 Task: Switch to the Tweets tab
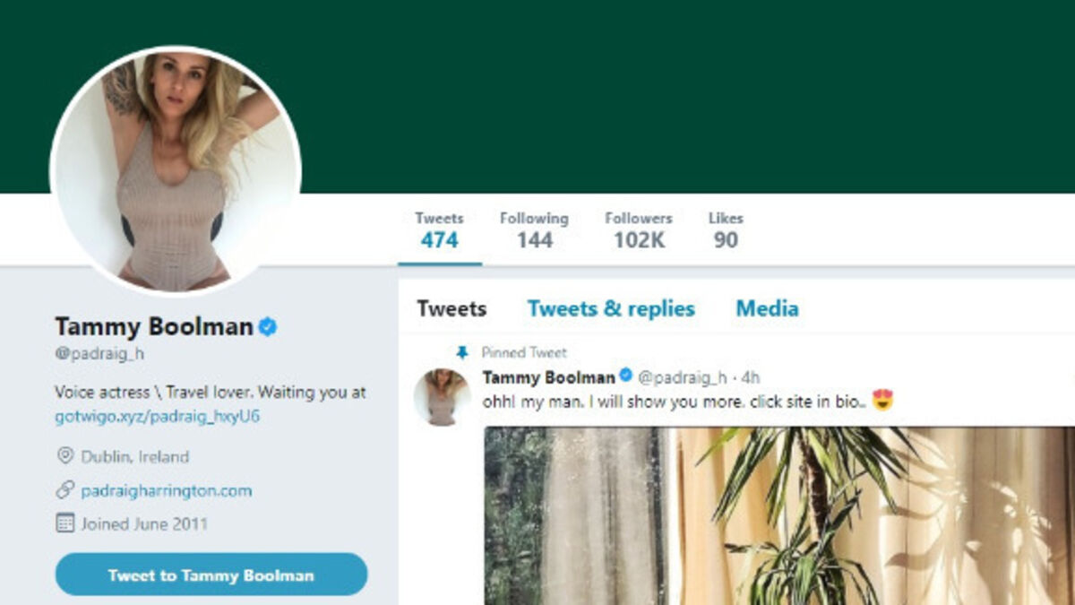[x=451, y=309]
